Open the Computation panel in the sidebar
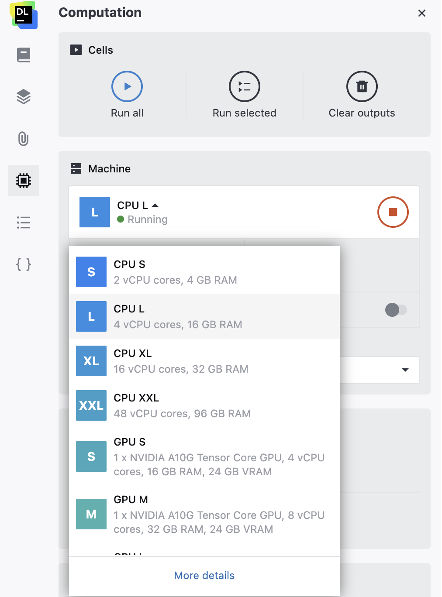Image resolution: width=442 pixels, height=597 pixels. pyautogui.click(x=23, y=180)
